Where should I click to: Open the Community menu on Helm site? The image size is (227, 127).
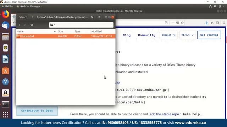[146, 35]
